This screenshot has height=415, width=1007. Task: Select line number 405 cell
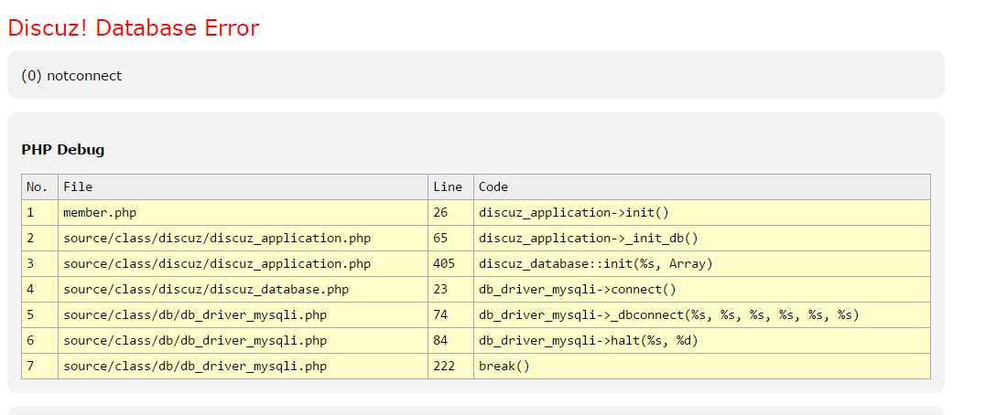(x=444, y=264)
